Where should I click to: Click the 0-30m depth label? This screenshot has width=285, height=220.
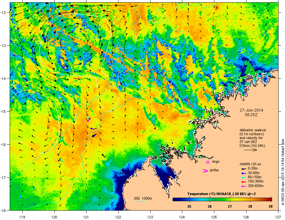[253, 169]
